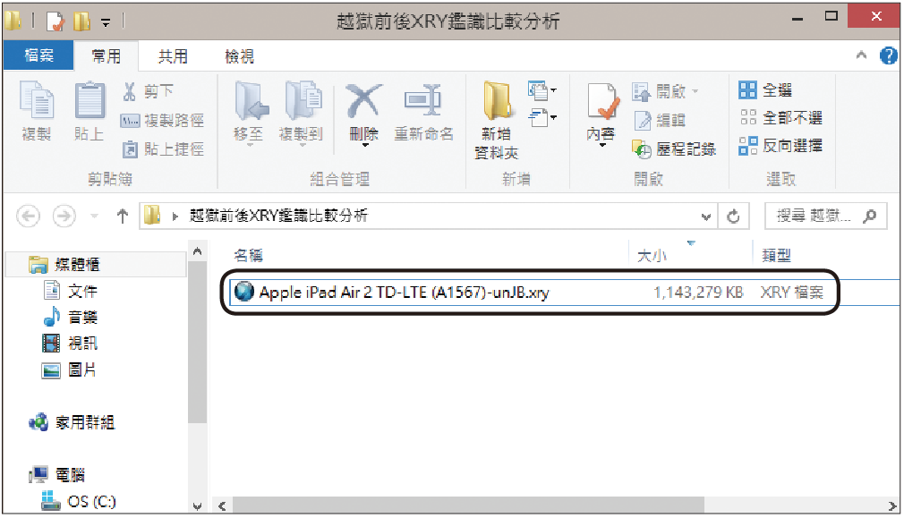Invert the selection with 反向選擇

pyautogui.click(x=780, y=146)
